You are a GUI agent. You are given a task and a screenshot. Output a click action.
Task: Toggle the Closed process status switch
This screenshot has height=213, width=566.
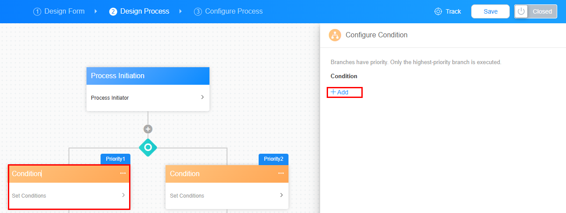click(536, 11)
